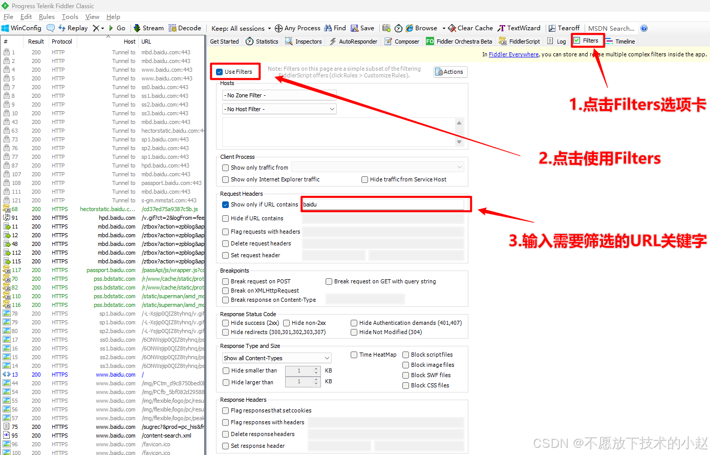Viewport: 710px width, 455px height.
Task: Sort sessions by Protocol column header
Action: click(62, 42)
